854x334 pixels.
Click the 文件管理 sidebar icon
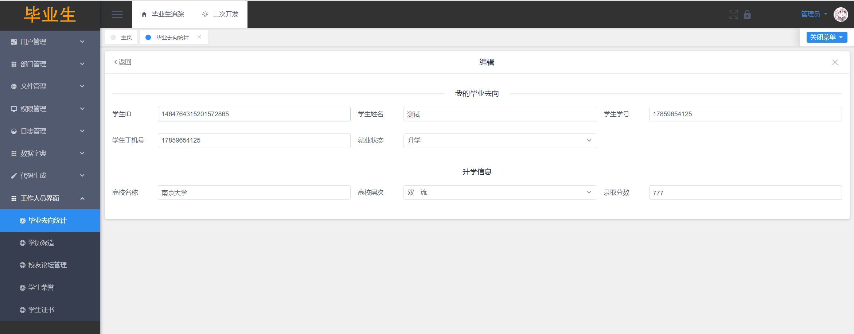click(x=14, y=86)
